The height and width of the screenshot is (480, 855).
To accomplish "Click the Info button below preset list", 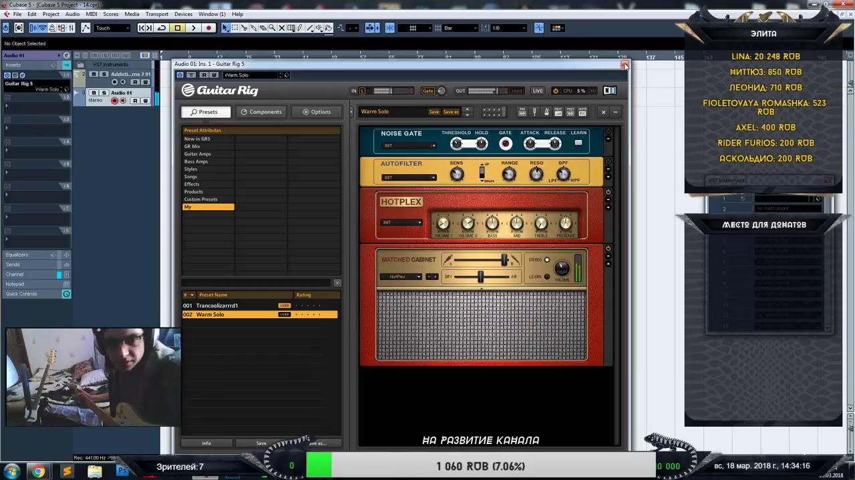I will (206, 443).
